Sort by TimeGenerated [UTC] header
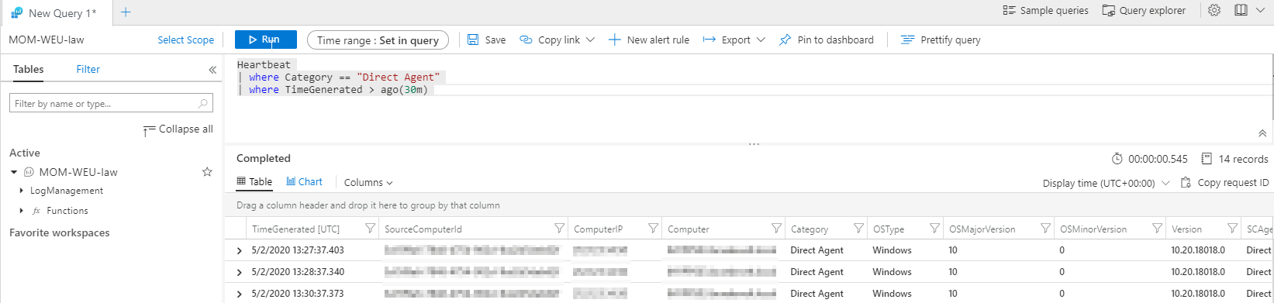1274x303 pixels. (295, 229)
